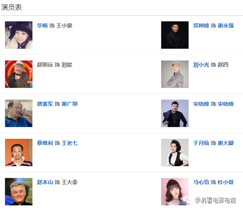Open the 蔡维利 actor link
This screenshot has width=243, height=211.
click(45, 143)
